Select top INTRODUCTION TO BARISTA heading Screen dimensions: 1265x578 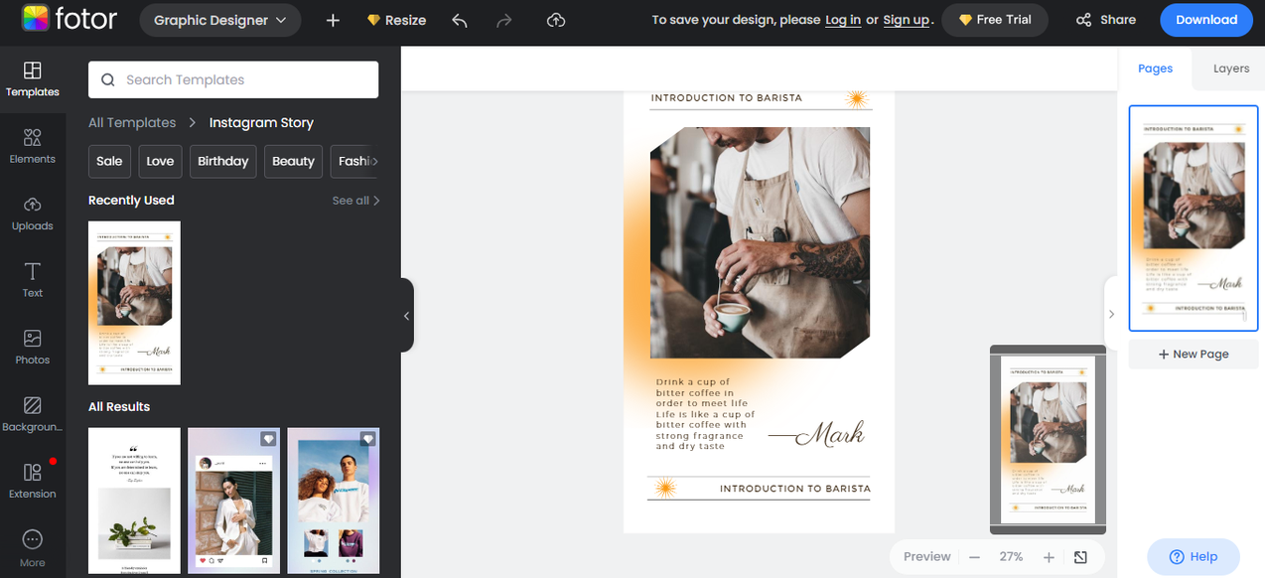pyautogui.click(x=726, y=98)
